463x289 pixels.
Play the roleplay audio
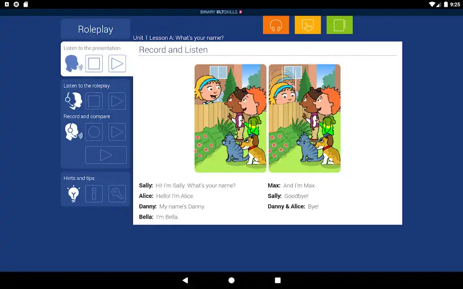(117, 101)
